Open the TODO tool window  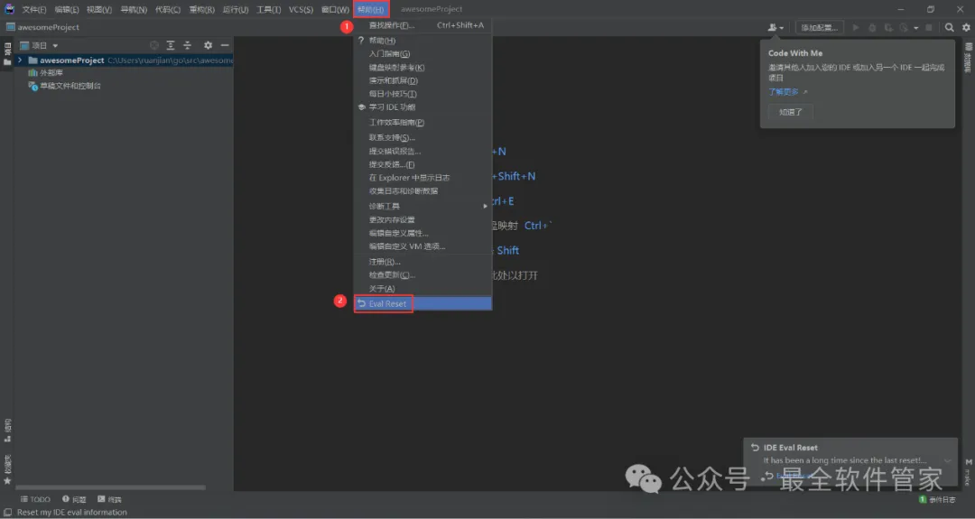click(x=35, y=499)
